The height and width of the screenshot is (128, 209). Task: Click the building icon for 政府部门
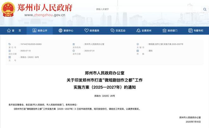[164, 31]
